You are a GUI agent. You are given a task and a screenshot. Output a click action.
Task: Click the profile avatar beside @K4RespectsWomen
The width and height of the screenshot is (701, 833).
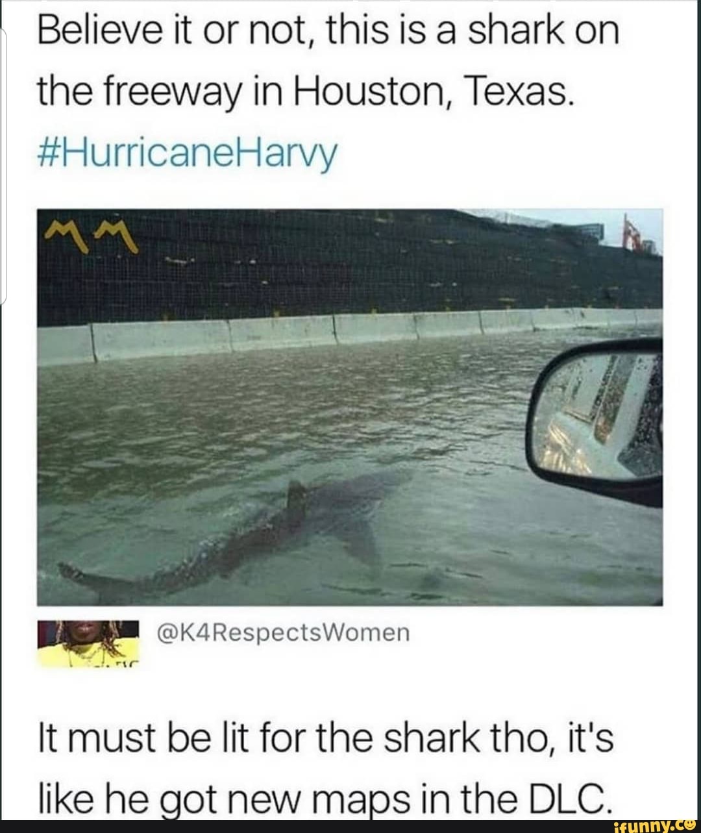[x=89, y=644]
